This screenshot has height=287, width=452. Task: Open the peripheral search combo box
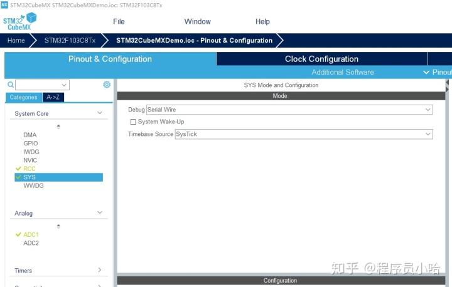pyautogui.click(x=43, y=85)
